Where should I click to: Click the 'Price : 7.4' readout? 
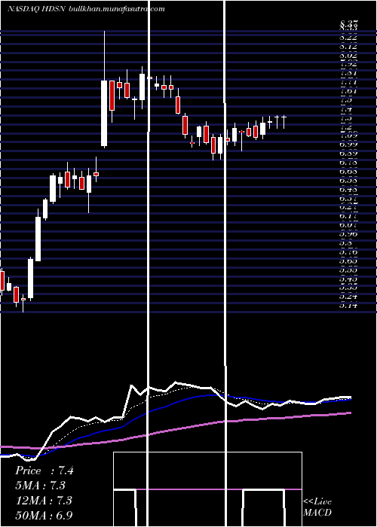(x=44, y=471)
